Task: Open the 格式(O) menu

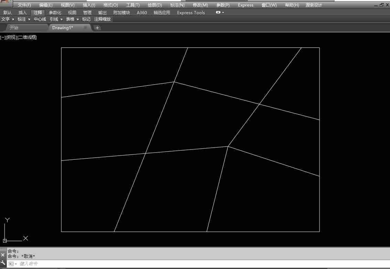Action: click(111, 5)
